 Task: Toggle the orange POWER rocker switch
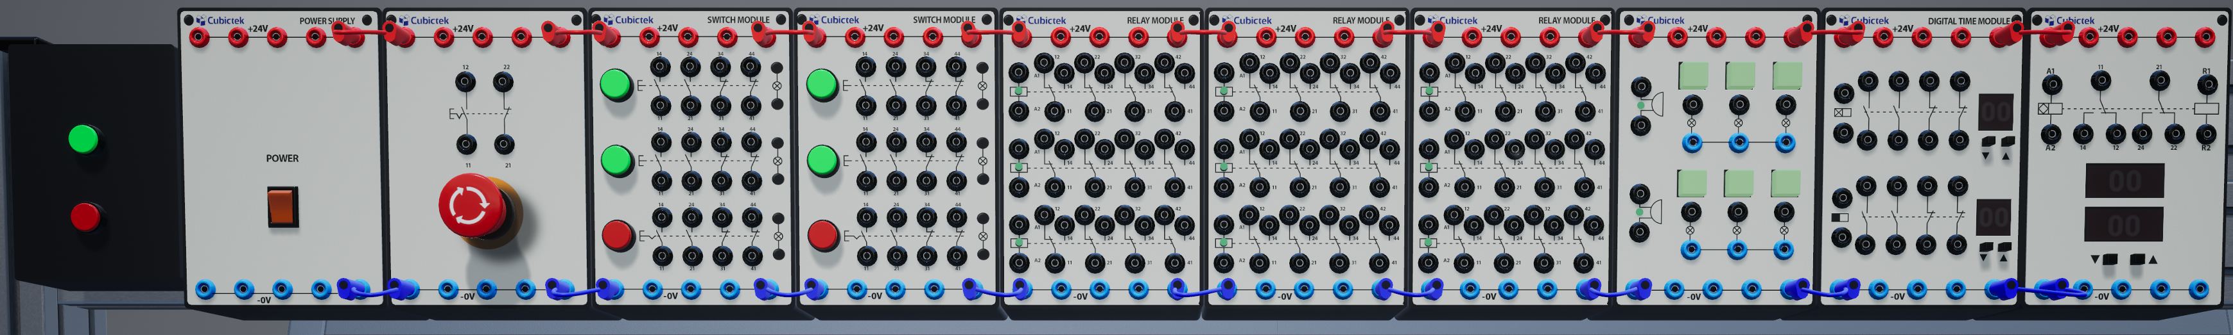click(282, 207)
